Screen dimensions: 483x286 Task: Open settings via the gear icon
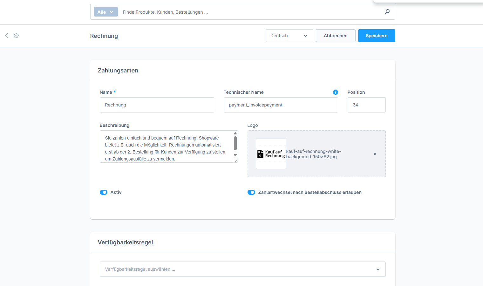tap(16, 36)
